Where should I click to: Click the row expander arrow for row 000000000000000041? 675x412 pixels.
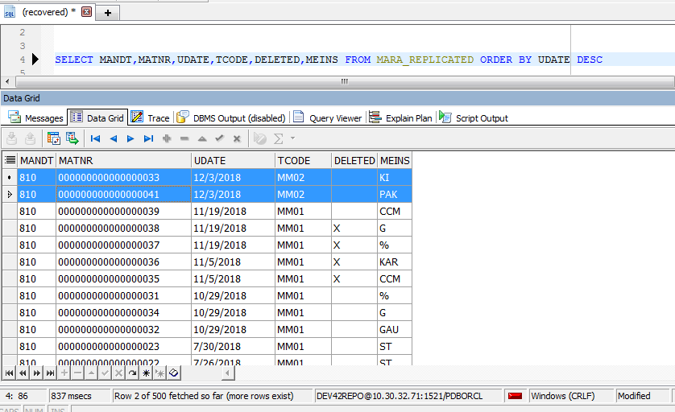pos(10,195)
